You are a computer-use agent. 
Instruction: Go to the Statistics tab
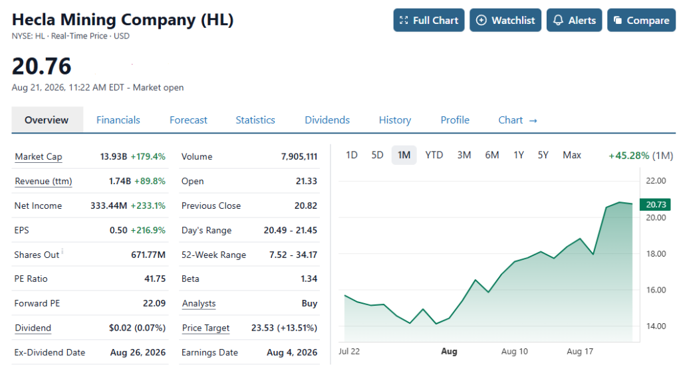click(255, 120)
